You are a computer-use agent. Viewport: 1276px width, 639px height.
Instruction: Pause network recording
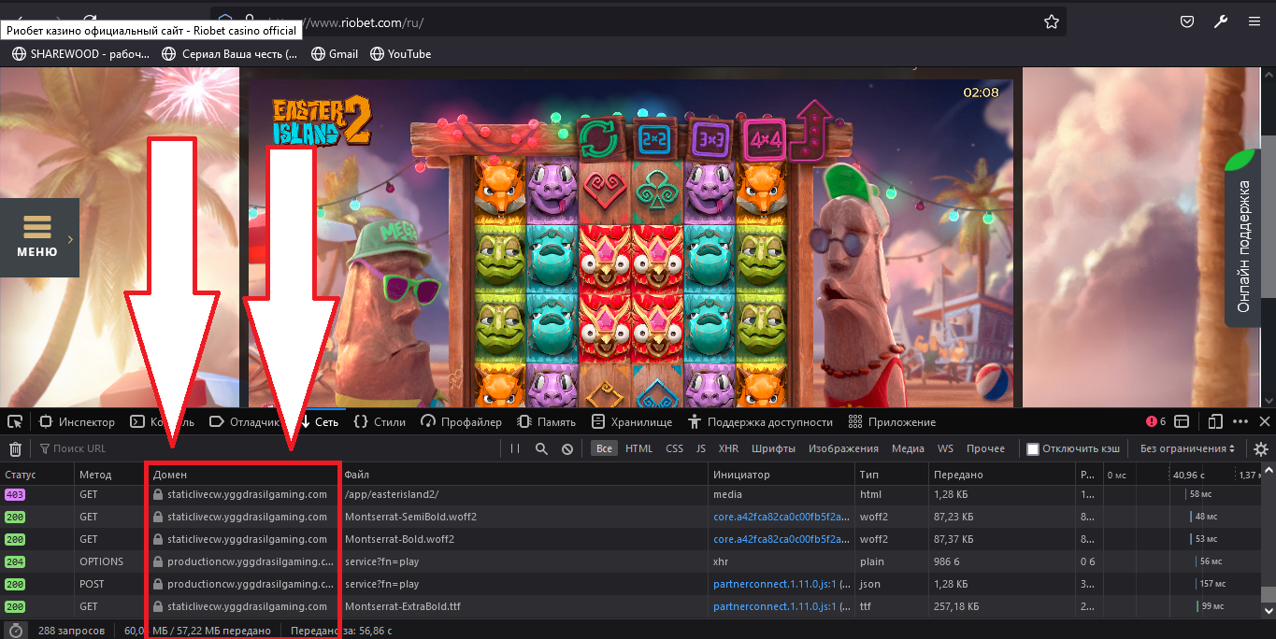coord(515,448)
